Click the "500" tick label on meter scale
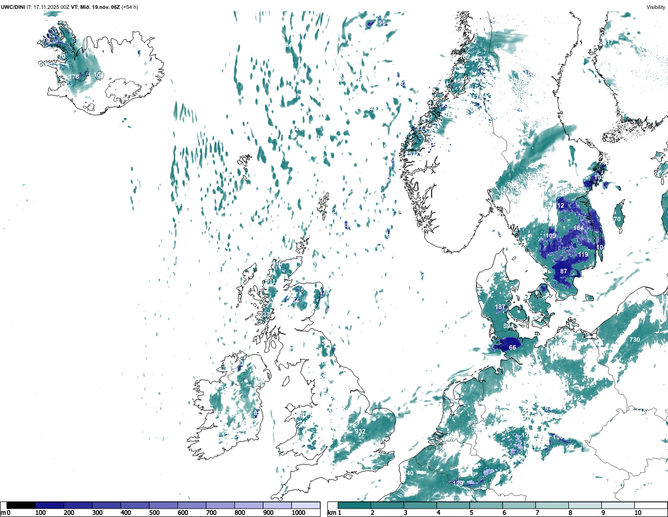 tap(154, 513)
